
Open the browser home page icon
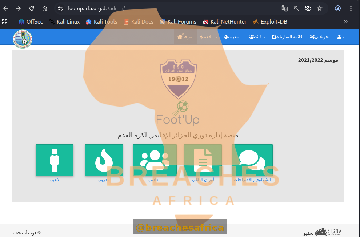coord(44,8)
